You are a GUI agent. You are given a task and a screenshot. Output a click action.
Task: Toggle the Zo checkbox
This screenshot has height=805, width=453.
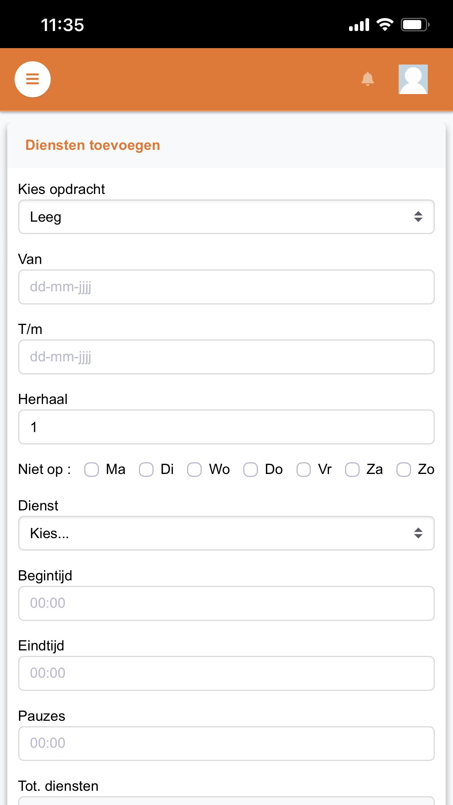click(404, 470)
